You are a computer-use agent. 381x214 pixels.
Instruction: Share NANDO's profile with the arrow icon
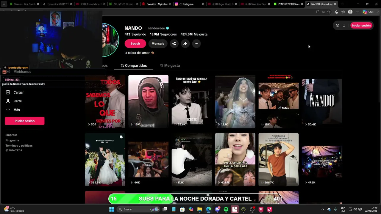[185, 44]
